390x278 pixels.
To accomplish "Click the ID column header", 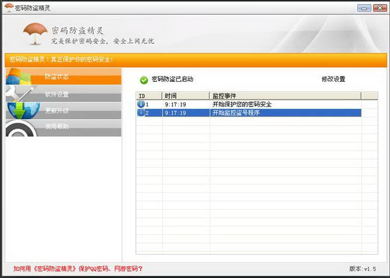I will [148, 96].
